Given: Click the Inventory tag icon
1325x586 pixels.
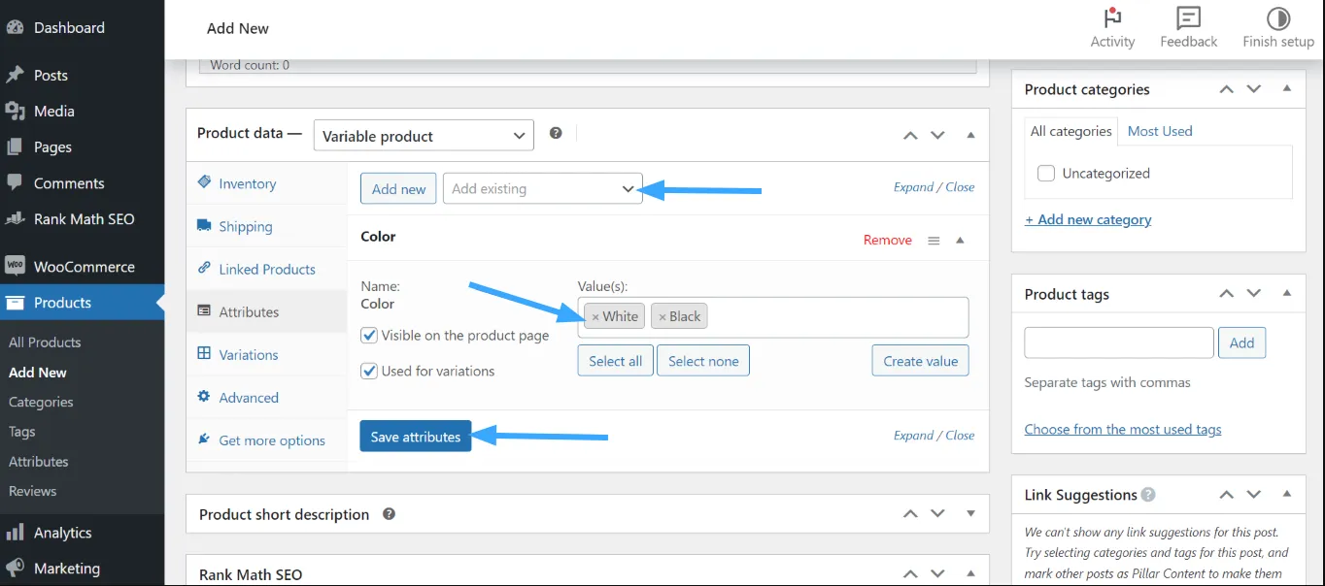Looking at the screenshot, I should point(204,182).
